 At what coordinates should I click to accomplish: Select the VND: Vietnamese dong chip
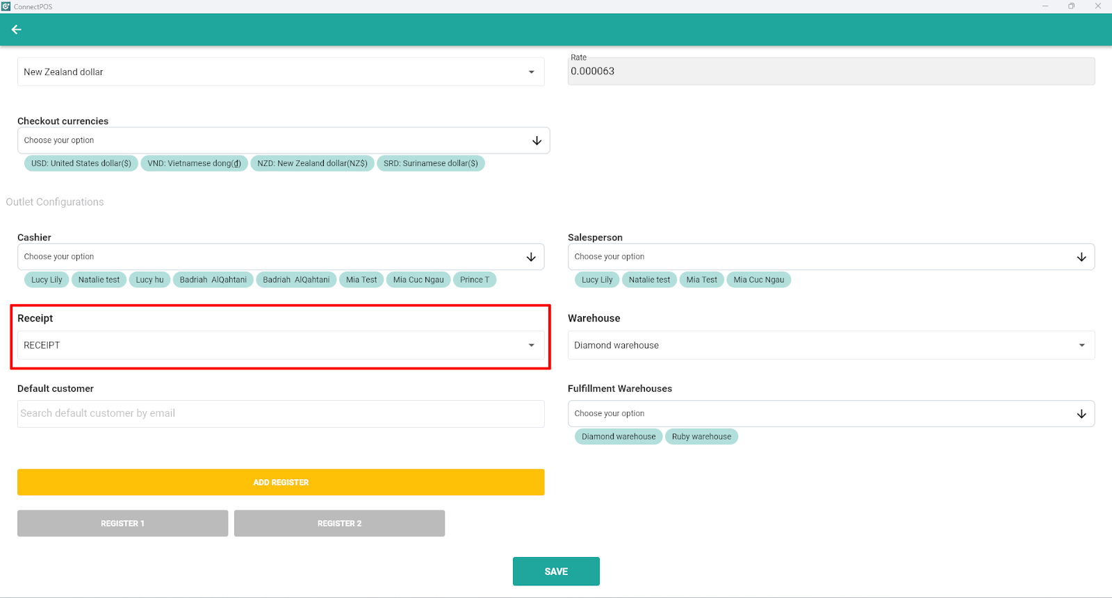194,163
